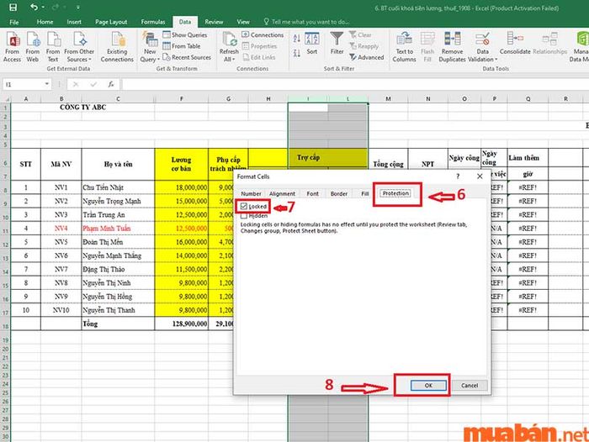Select column M header
This screenshot has width=589, height=442.
[388, 98]
